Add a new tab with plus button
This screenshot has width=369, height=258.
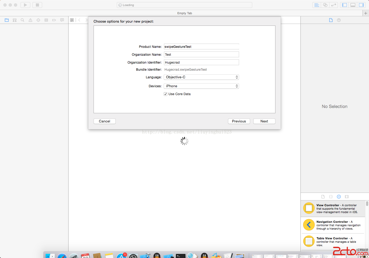click(366, 13)
